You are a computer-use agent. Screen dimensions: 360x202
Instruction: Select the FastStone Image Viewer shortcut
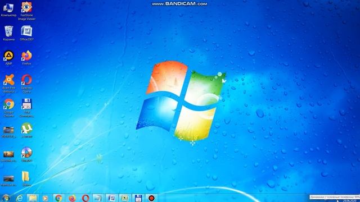click(26, 11)
